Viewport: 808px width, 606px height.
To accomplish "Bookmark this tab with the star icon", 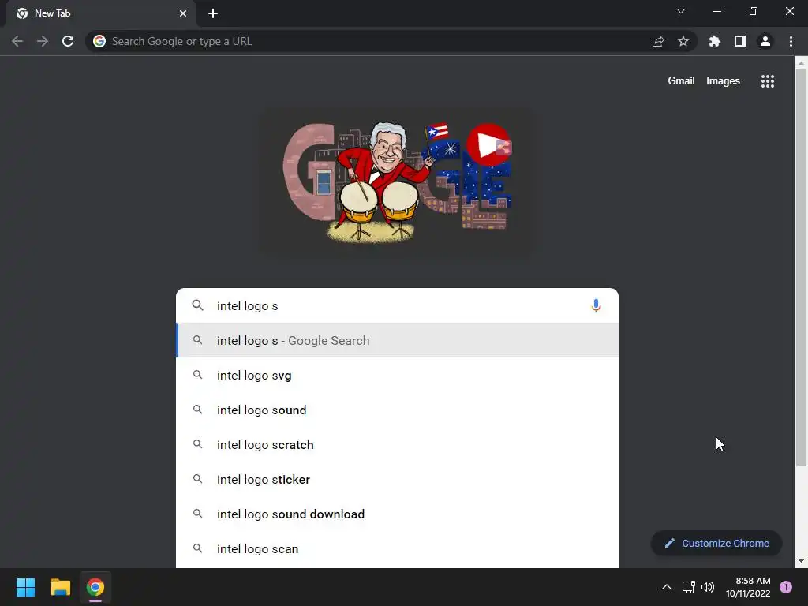I will (683, 41).
